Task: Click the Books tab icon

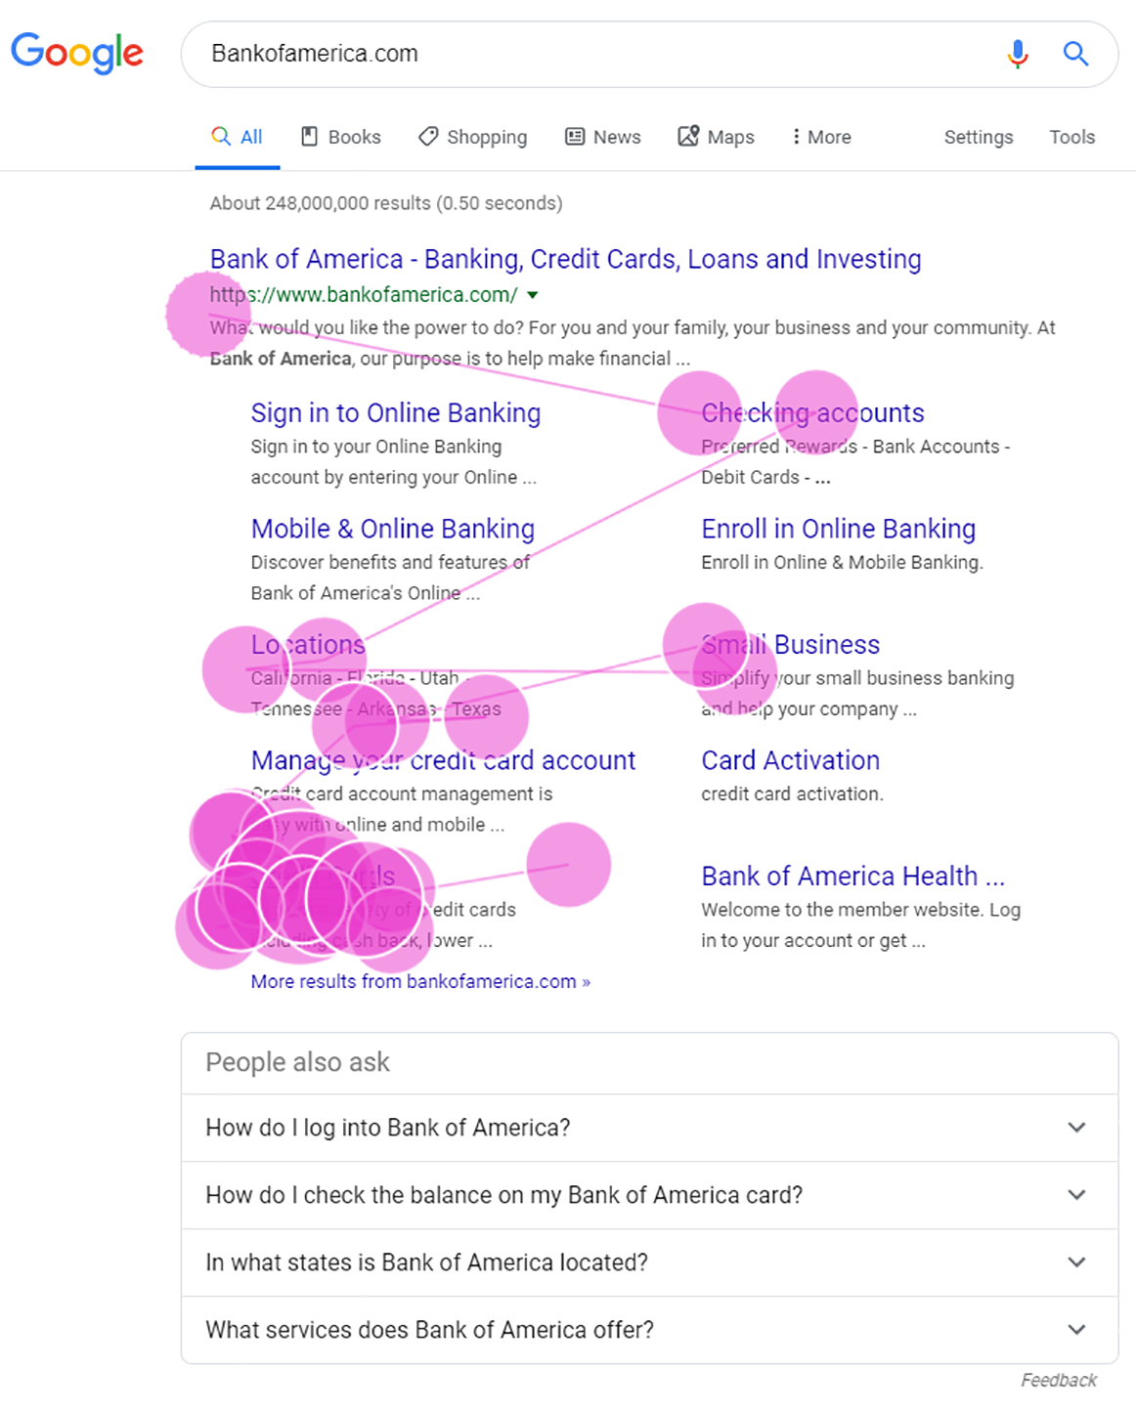Action: pos(309,137)
